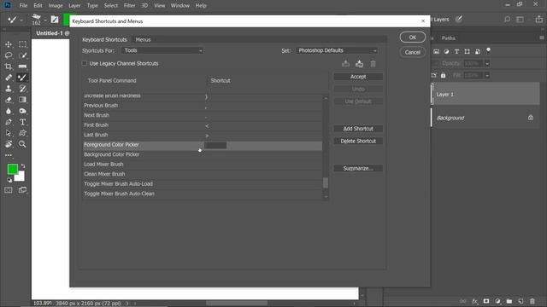Viewport: 547px width, 307px height.
Task: Reset default foreground and background colors
Action: (9, 180)
